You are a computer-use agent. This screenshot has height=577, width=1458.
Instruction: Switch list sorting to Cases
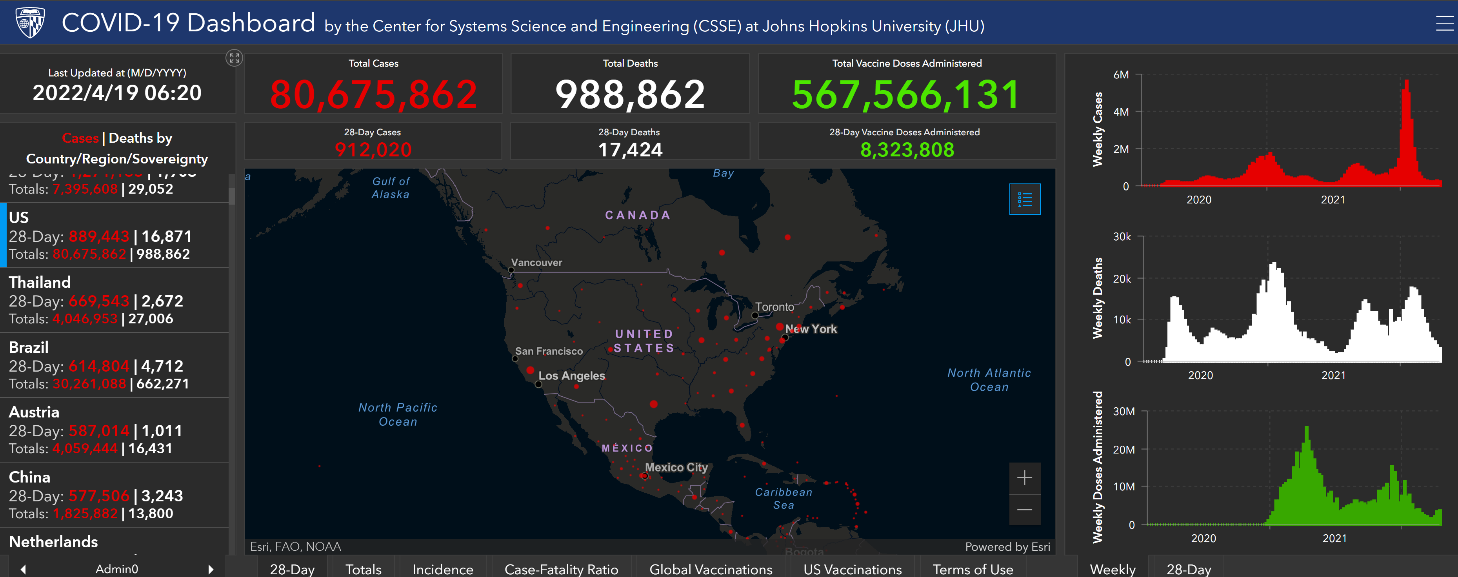tap(80, 138)
